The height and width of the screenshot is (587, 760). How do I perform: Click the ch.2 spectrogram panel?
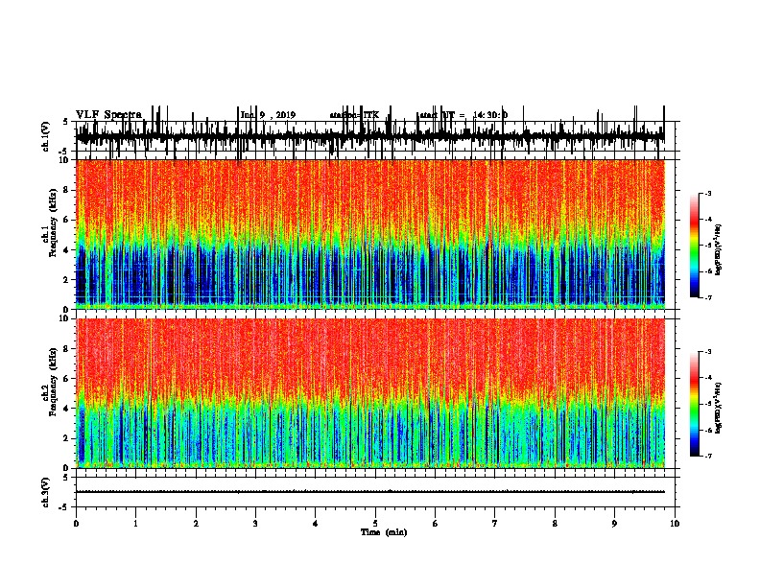pos(370,393)
